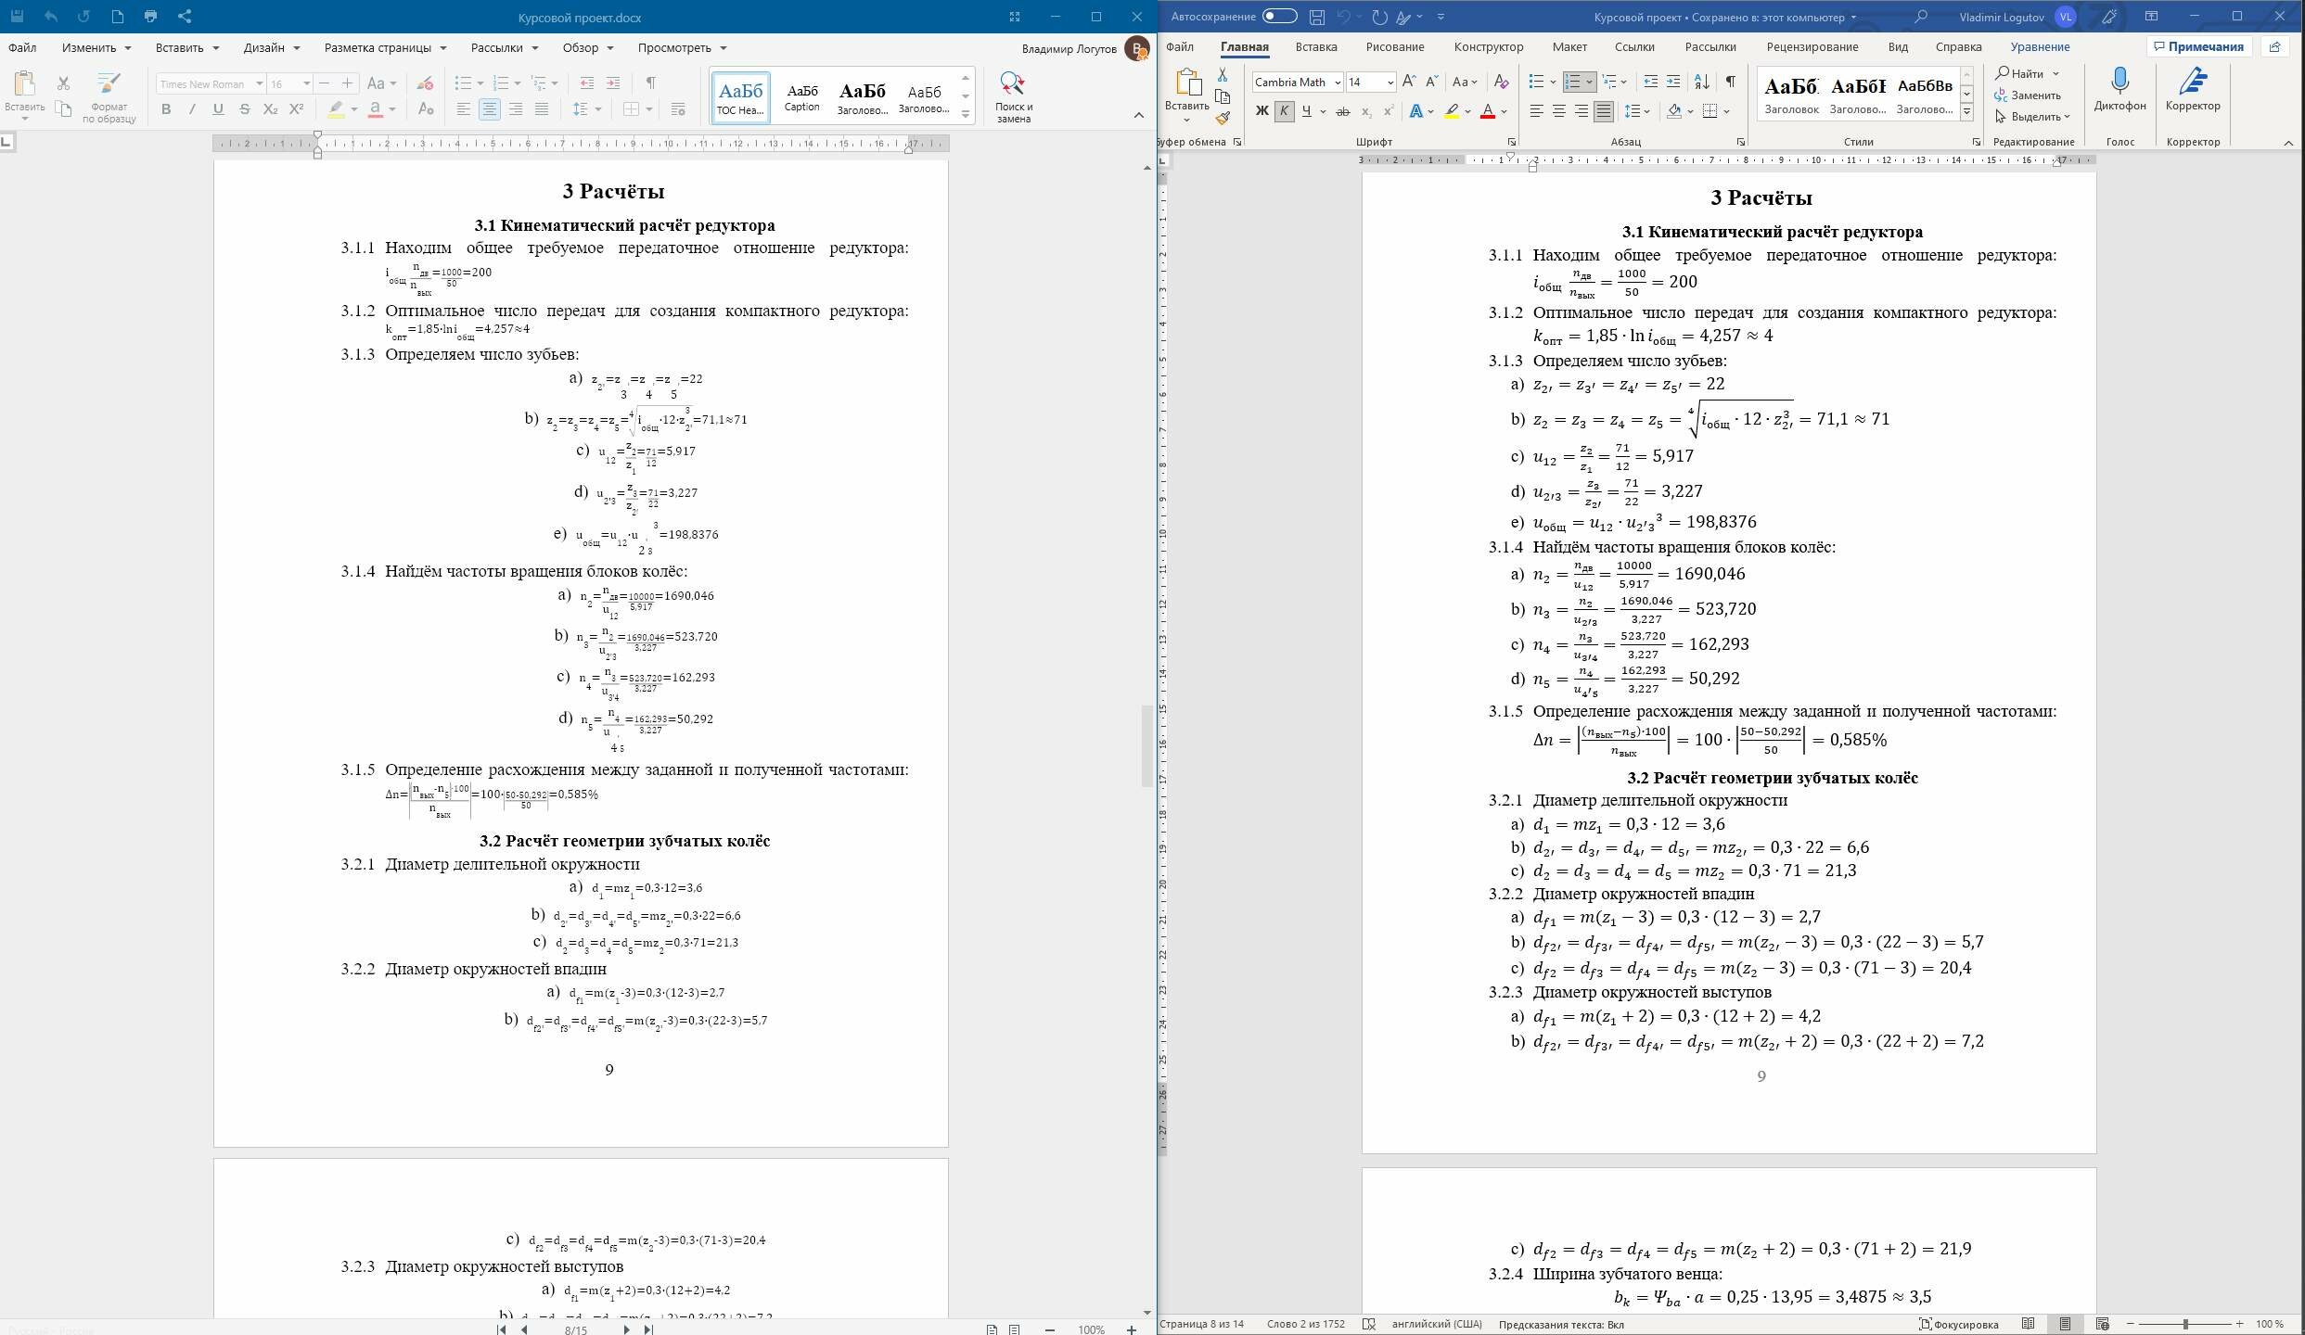
Task: Toggle italic 'К' in Word ribbon
Action: [1284, 111]
